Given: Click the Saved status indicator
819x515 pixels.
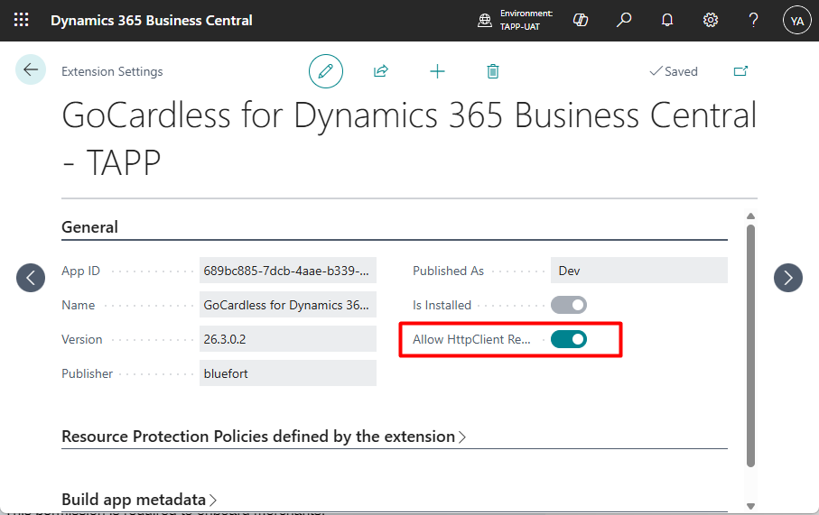Looking at the screenshot, I should click(674, 71).
